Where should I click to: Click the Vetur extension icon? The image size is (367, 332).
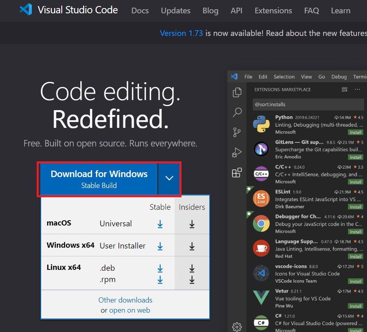[261, 298]
